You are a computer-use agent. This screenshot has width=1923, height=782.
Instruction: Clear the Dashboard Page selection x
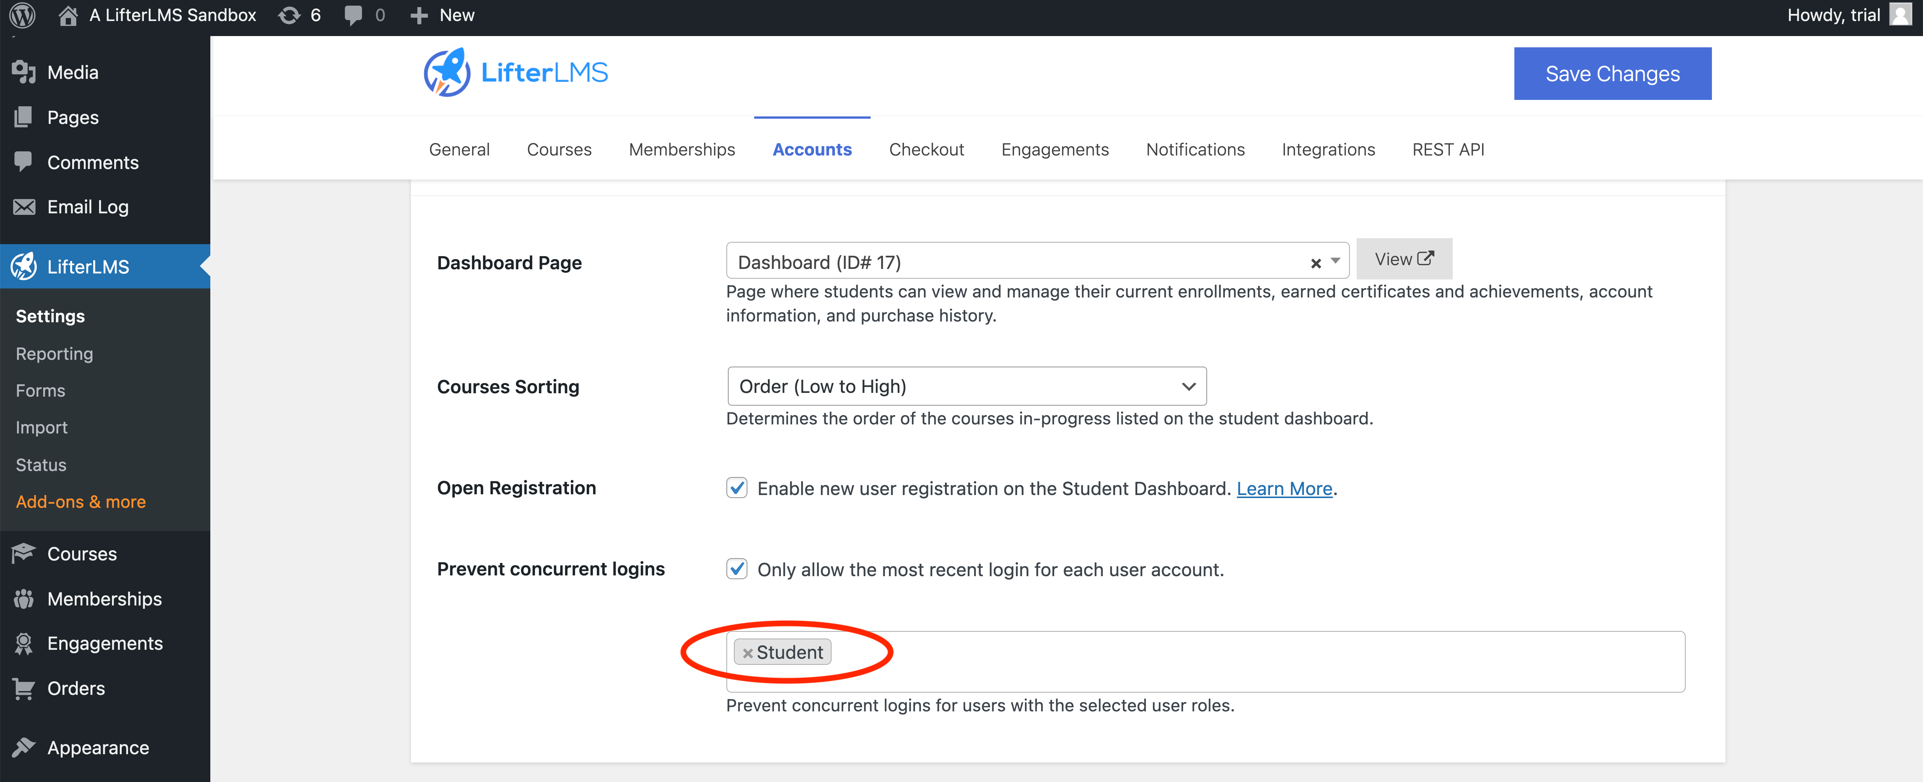pos(1316,263)
